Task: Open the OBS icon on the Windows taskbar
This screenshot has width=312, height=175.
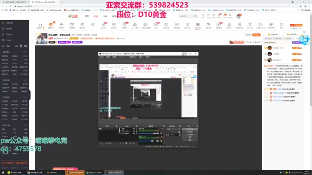Action: tap(114, 172)
